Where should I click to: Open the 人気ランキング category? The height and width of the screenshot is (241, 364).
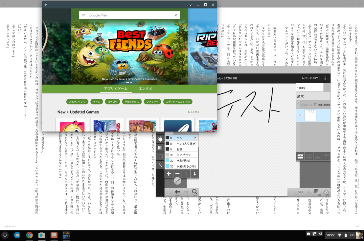77,102
